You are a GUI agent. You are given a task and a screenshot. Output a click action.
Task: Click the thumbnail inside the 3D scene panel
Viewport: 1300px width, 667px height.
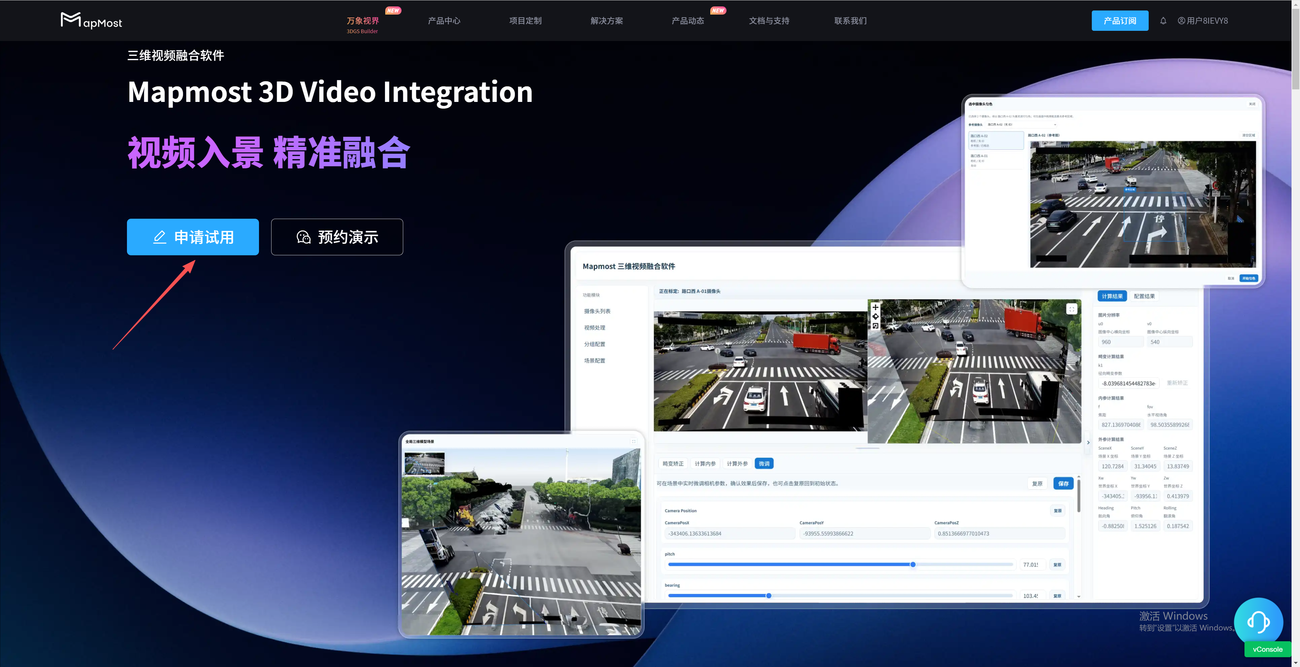pyautogui.click(x=425, y=464)
